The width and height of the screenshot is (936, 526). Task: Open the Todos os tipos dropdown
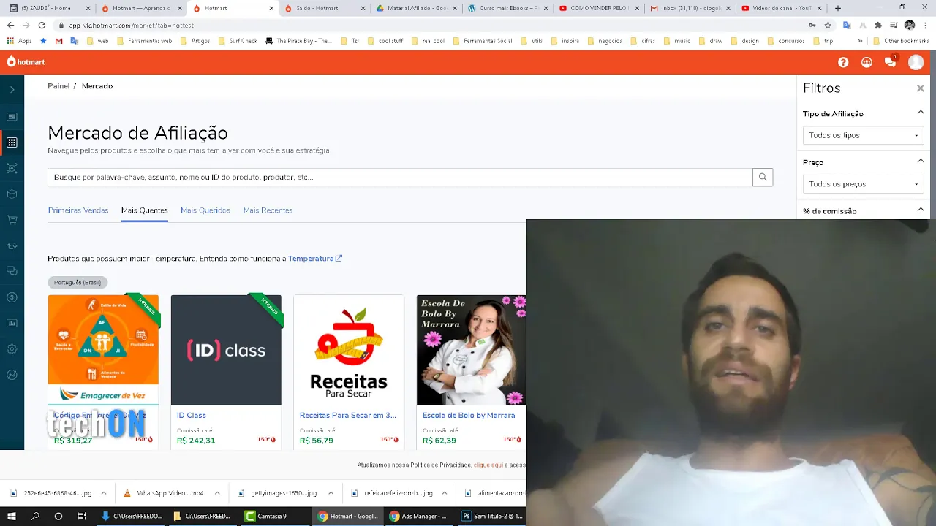(863, 135)
